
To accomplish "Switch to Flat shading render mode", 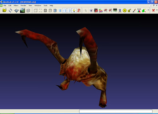I will click(x=60, y=10).
